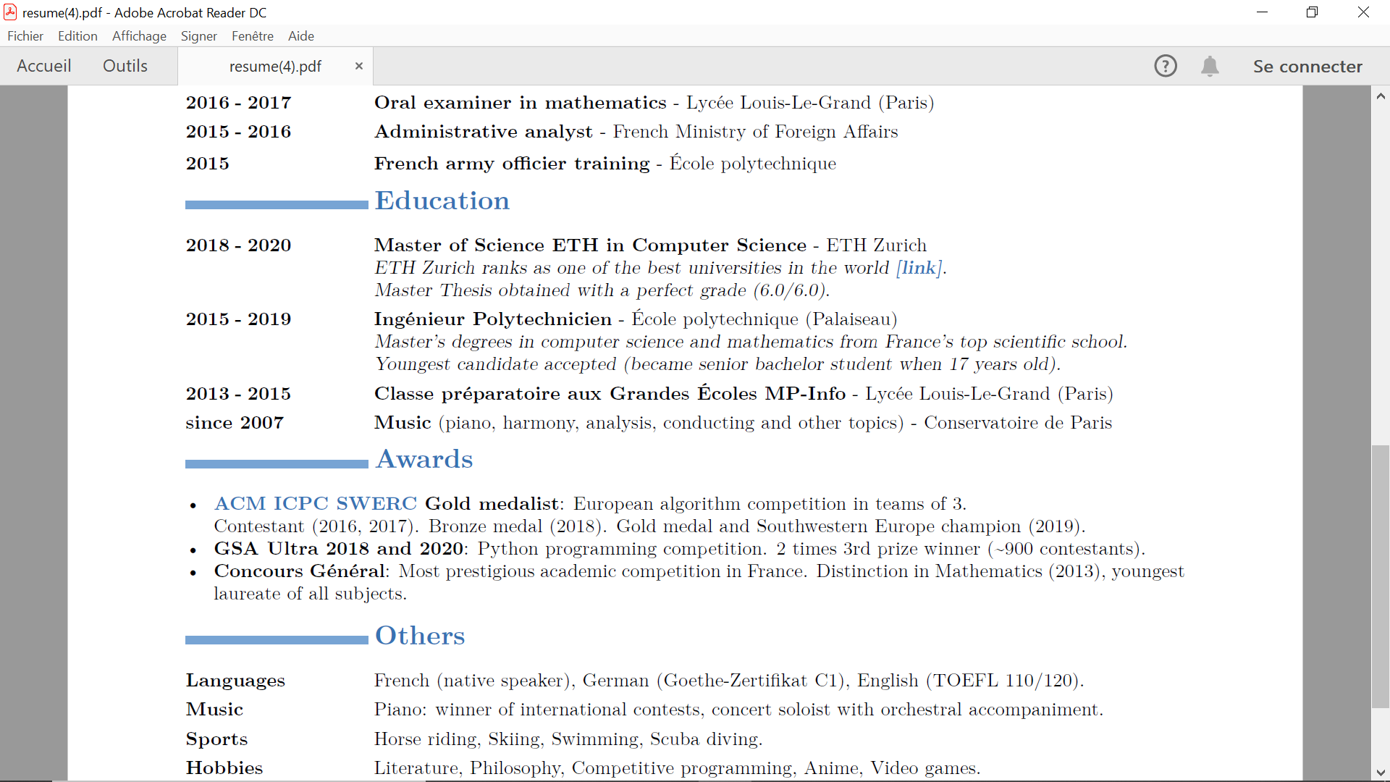Click the Adobe Acrobat PDF title bar icon
This screenshot has height=782, width=1390.
click(10, 12)
